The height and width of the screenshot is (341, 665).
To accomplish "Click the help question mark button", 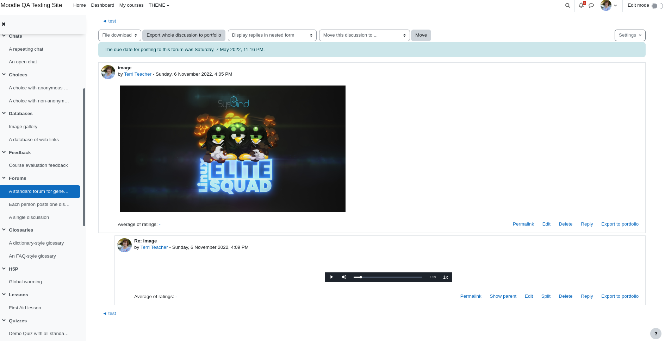I will pos(655,334).
